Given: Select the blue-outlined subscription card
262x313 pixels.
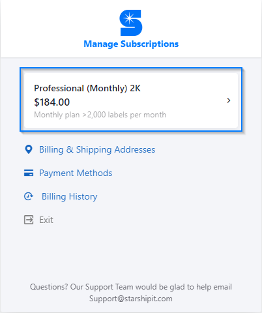Looking at the screenshot, I should [x=131, y=100].
